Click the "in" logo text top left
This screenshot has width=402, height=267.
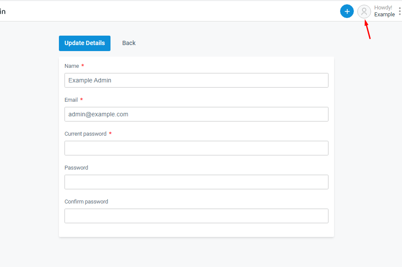pos(3,11)
